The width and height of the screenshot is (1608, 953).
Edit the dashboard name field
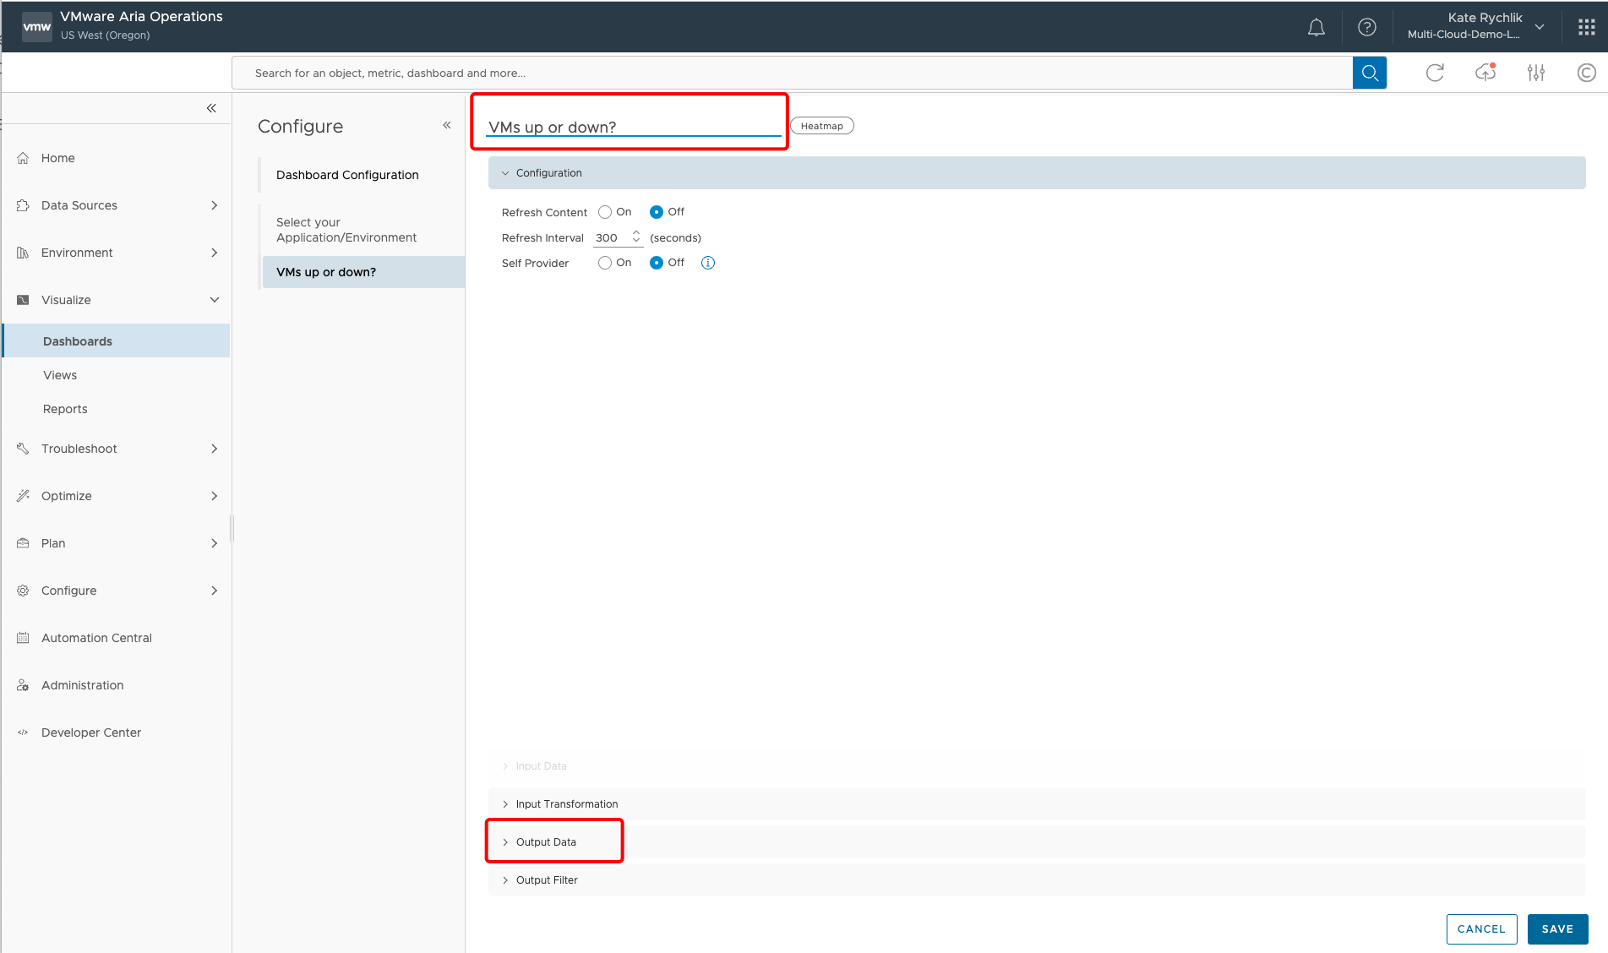(630, 126)
